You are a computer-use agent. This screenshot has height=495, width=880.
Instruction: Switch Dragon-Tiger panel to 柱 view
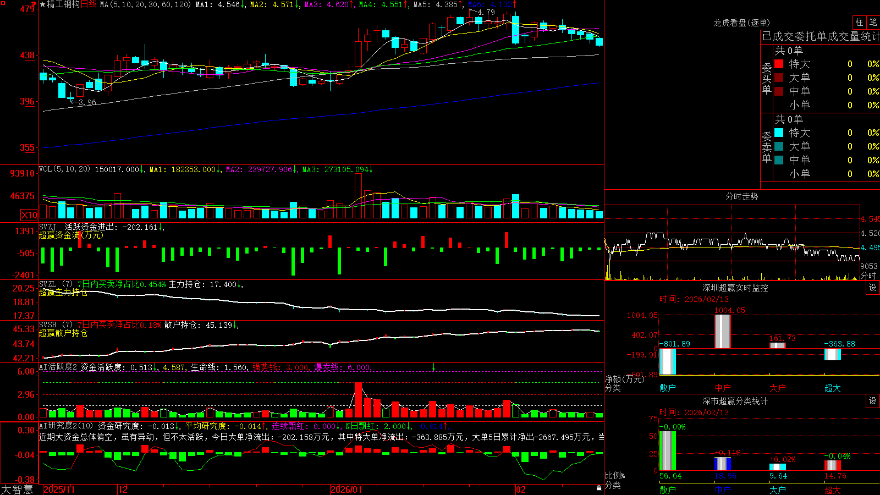click(859, 23)
